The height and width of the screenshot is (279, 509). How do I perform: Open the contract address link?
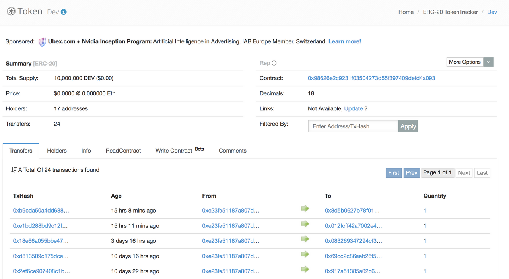coord(371,78)
